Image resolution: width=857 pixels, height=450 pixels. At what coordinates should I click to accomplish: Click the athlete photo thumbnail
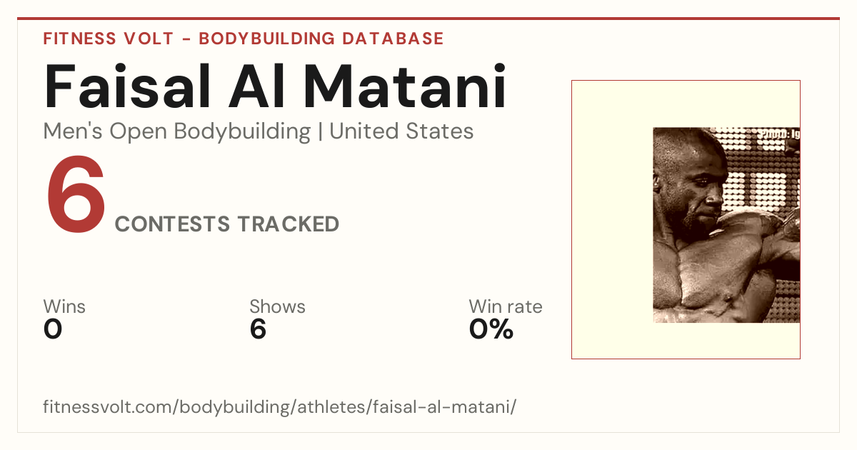tap(726, 225)
